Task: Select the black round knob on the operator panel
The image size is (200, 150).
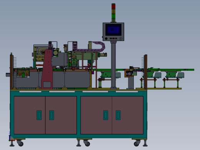Action: tap(106, 38)
